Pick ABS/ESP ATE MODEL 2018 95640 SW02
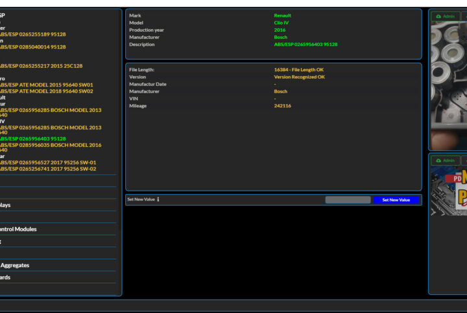 click(x=45, y=91)
